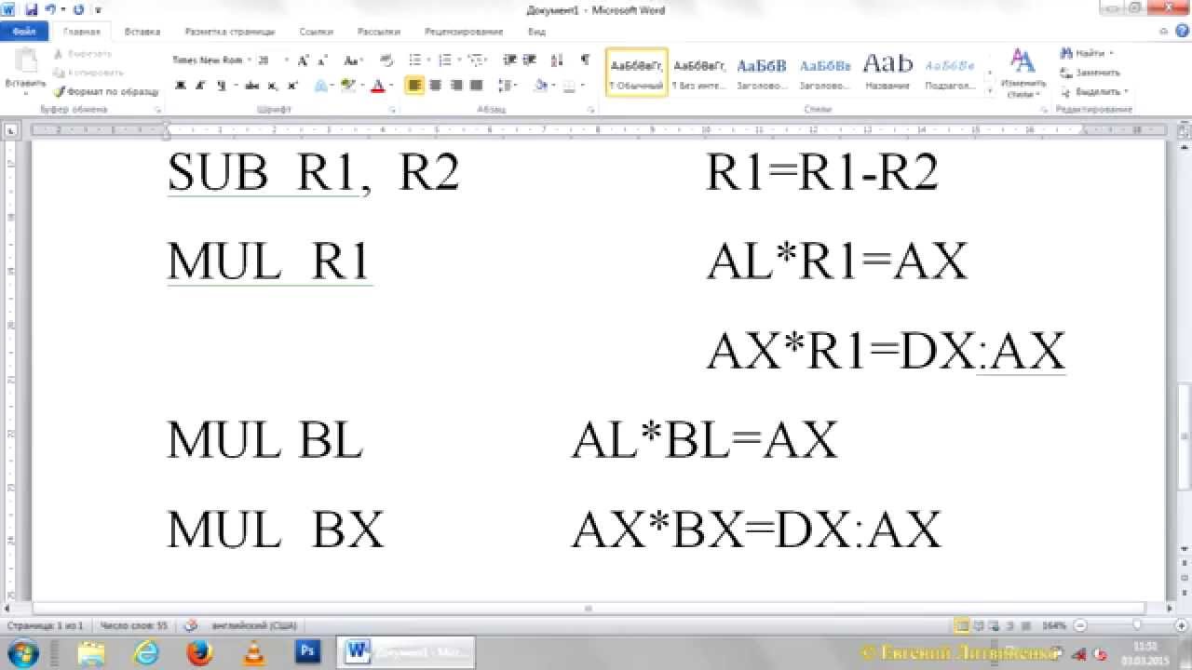Save the document from Quick Access
This screenshot has width=1192, height=670.
31,9
